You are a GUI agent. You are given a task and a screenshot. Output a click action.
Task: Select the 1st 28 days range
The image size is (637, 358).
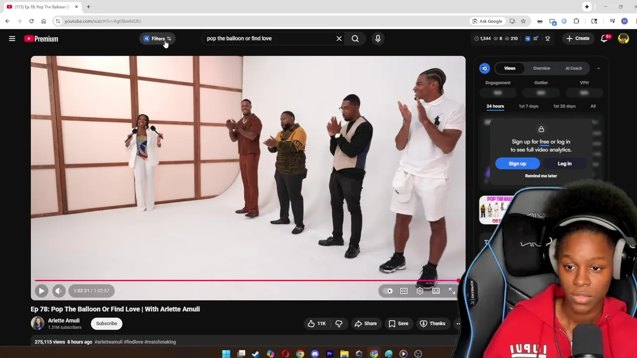(x=564, y=106)
